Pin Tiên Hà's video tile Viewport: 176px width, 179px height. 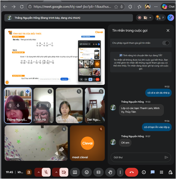point(40,106)
